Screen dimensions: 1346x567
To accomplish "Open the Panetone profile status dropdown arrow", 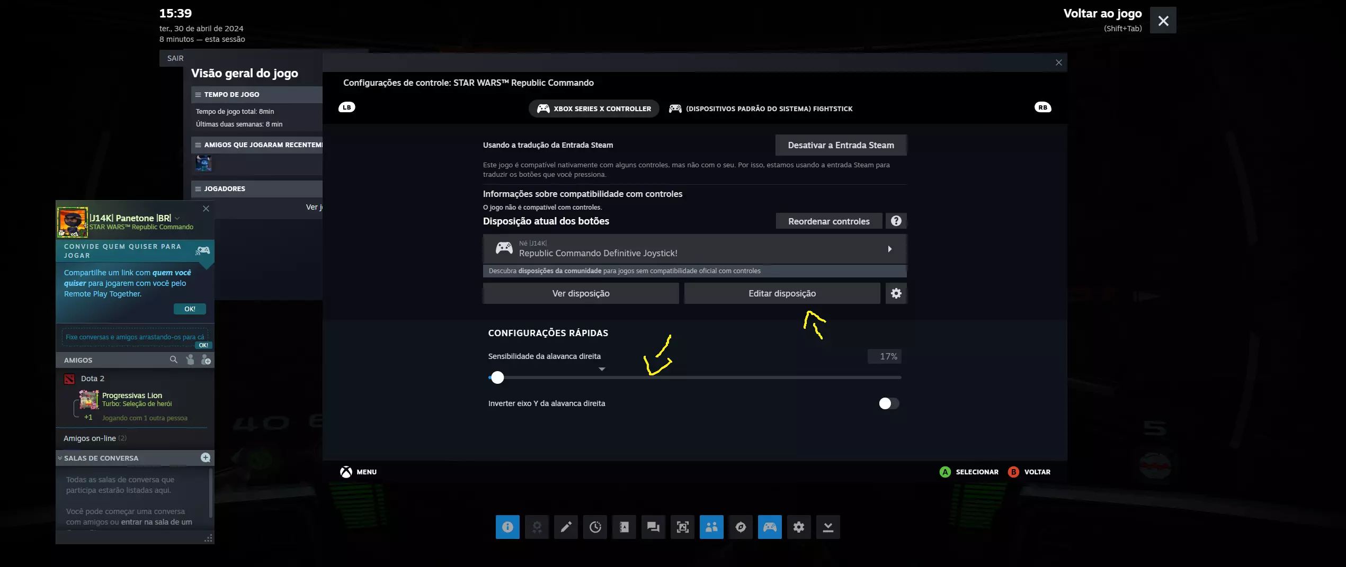I will [x=177, y=218].
